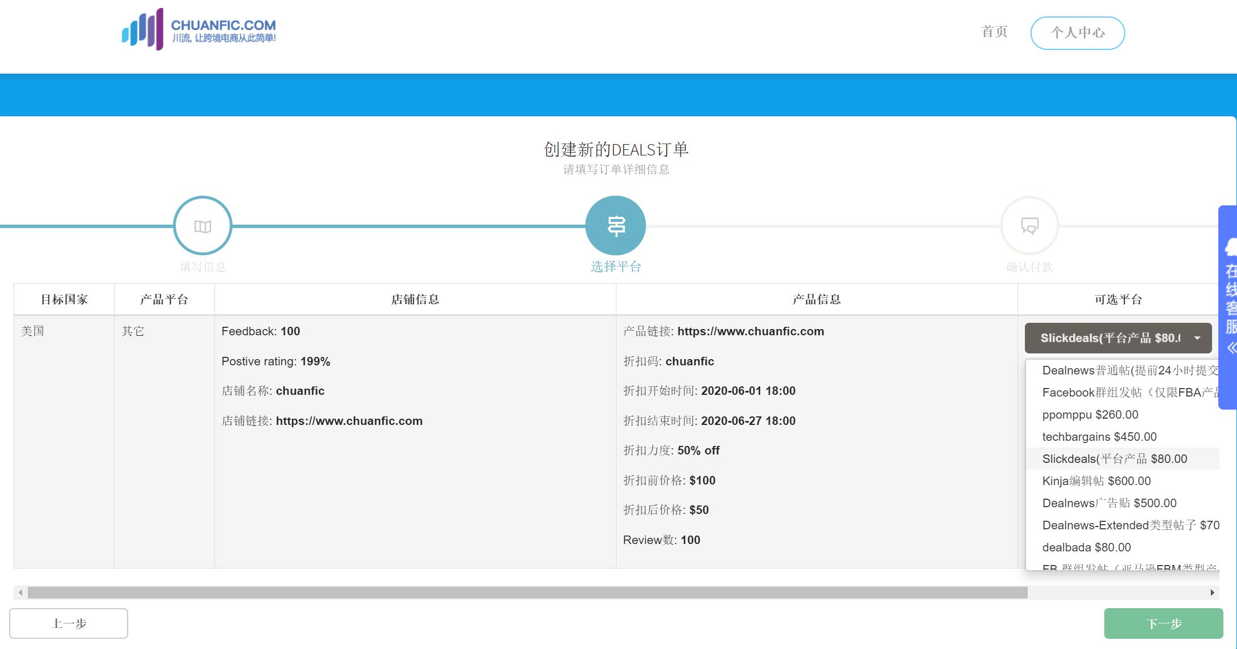
Task: Click the Feedback: 100 text
Action: point(261,331)
